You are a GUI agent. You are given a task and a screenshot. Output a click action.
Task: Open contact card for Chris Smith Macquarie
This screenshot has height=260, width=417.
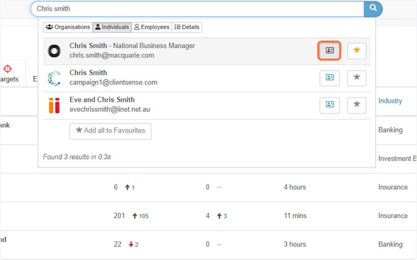pyautogui.click(x=329, y=51)
